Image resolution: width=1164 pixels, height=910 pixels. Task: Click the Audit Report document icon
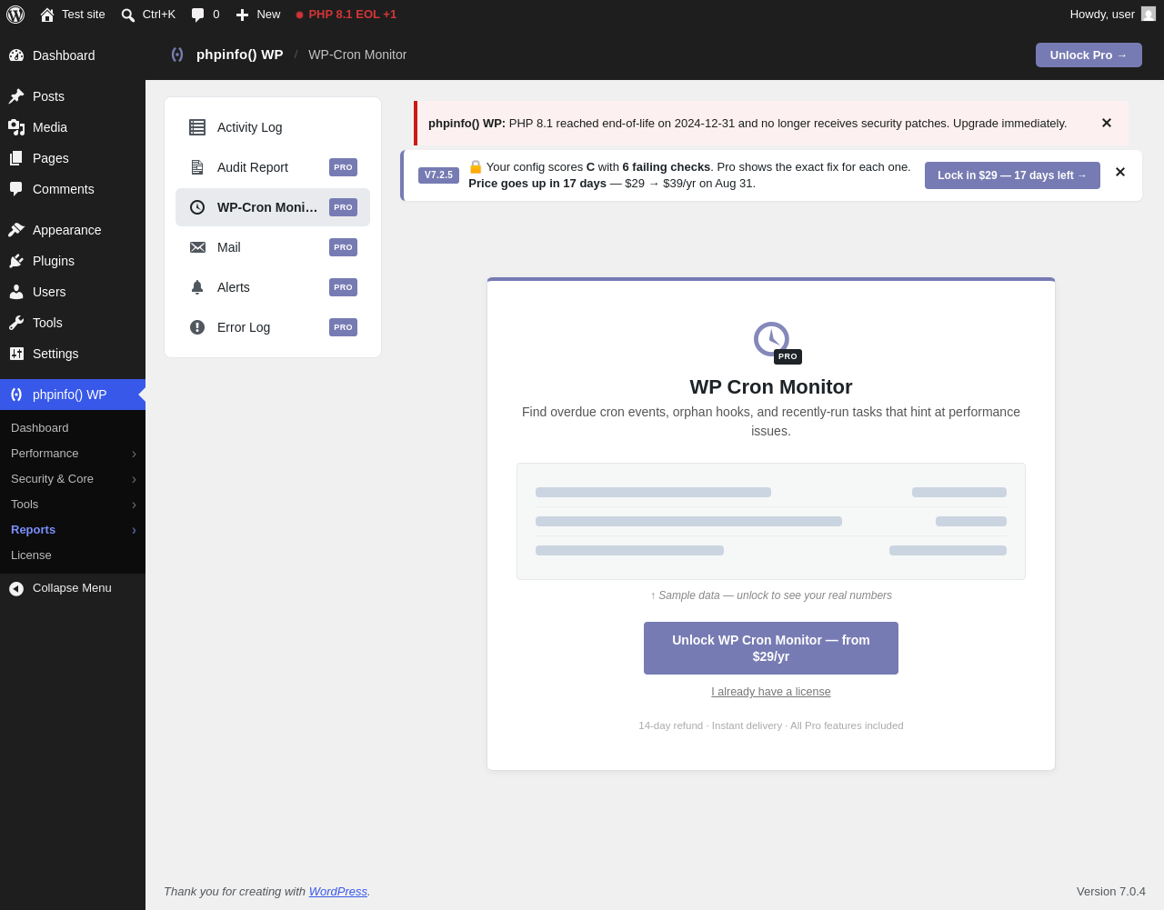pos(197,167)
